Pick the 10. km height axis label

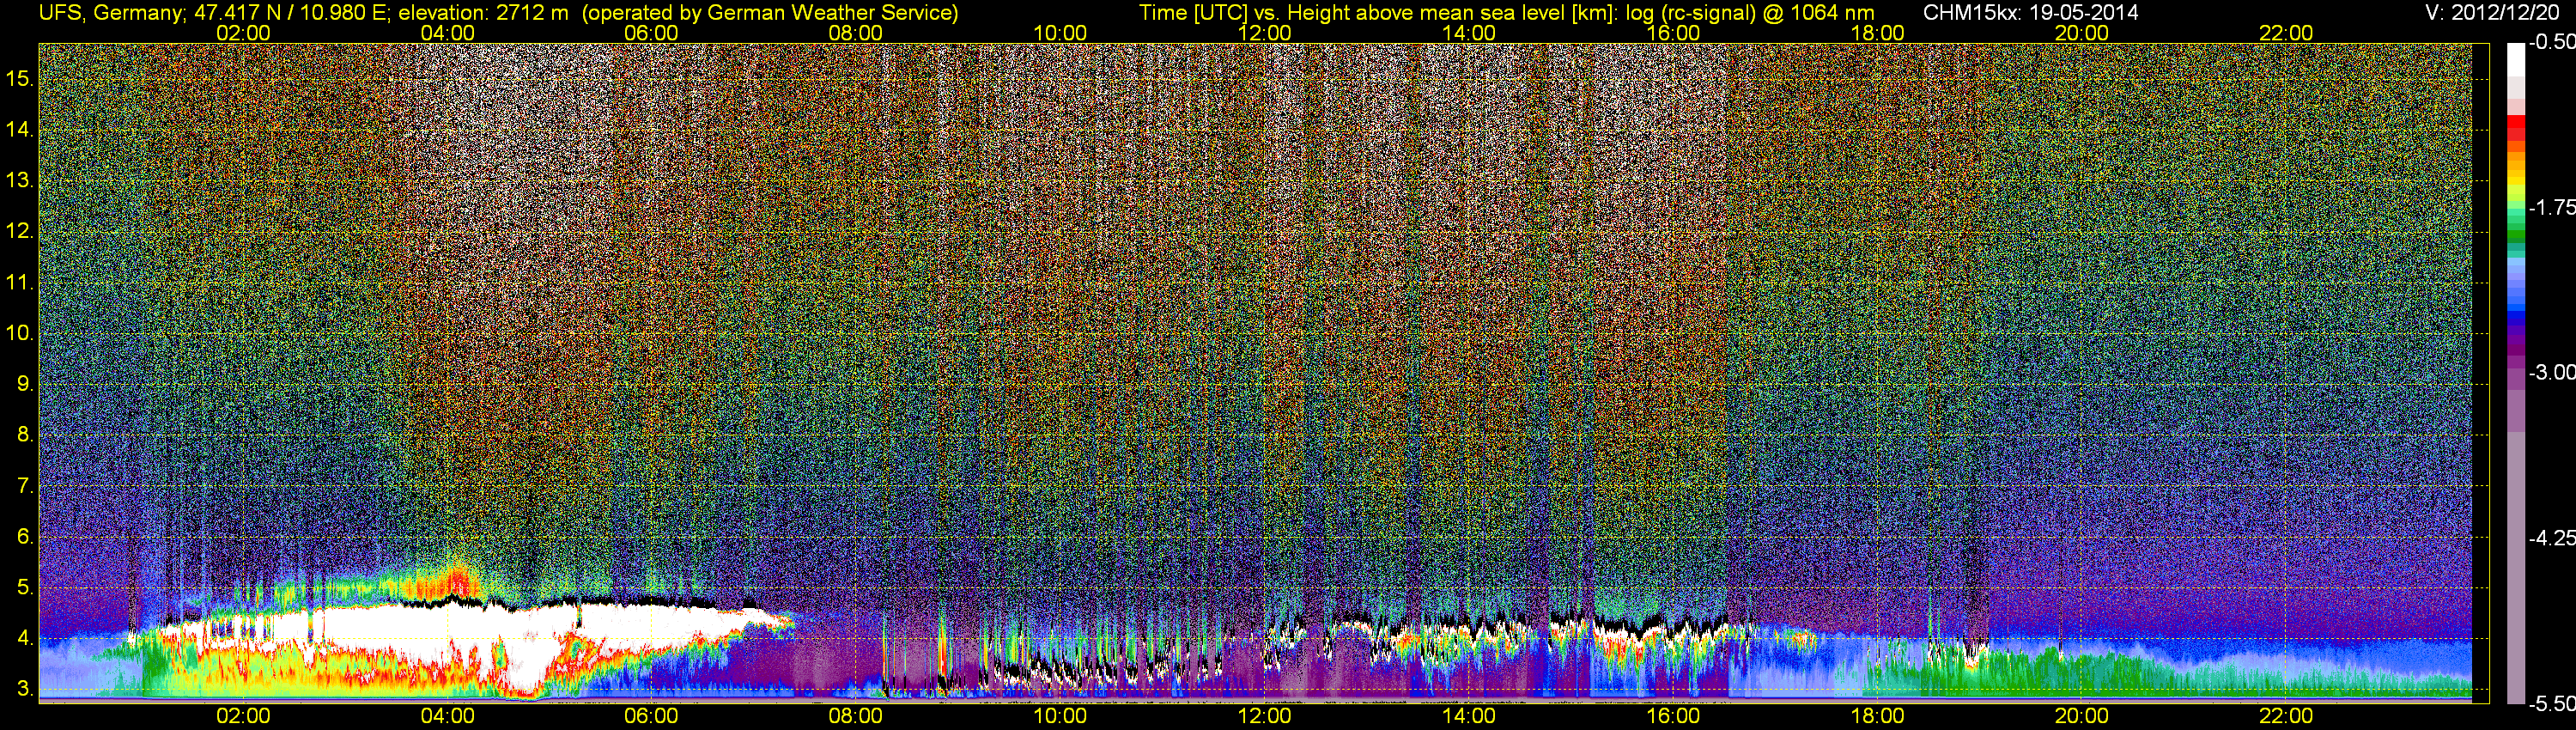(20, 333)
